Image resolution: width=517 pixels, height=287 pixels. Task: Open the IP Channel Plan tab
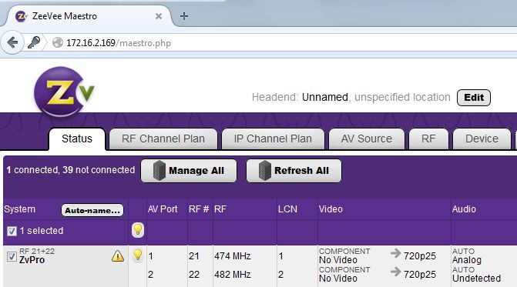click(x=273, y=139)
